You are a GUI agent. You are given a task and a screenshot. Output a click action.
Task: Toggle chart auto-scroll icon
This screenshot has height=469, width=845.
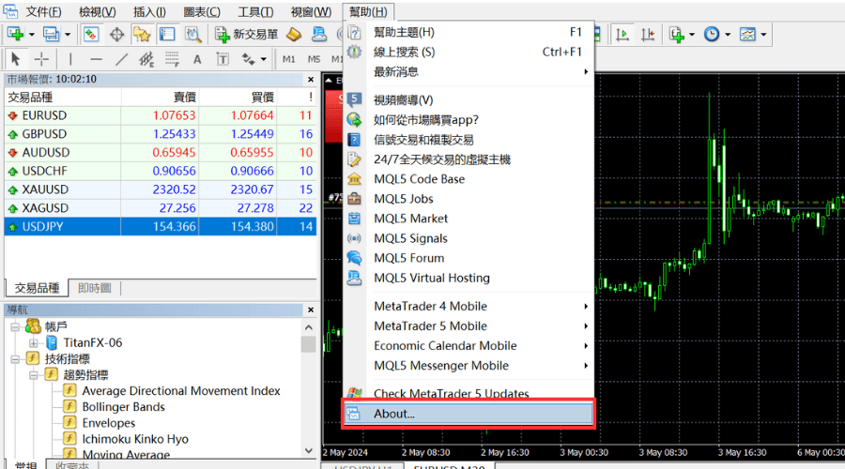pyautogui.click(x=622, y=35)
